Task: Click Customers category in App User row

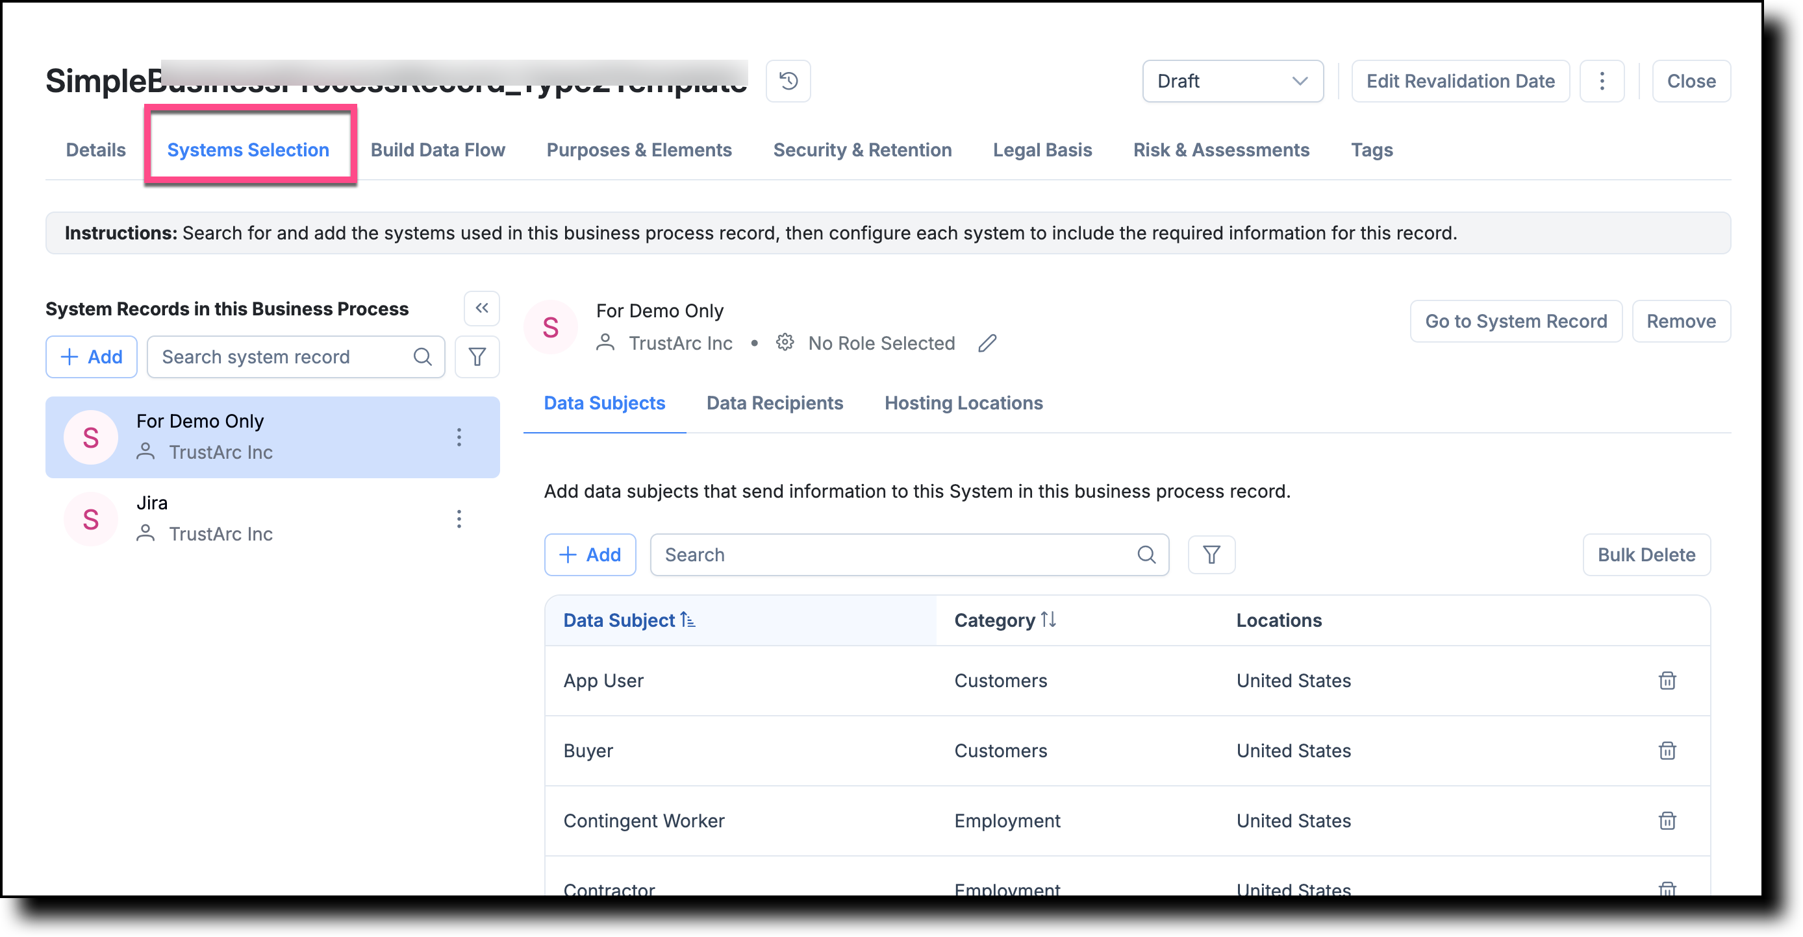Action: click(x=1001, y=681)
